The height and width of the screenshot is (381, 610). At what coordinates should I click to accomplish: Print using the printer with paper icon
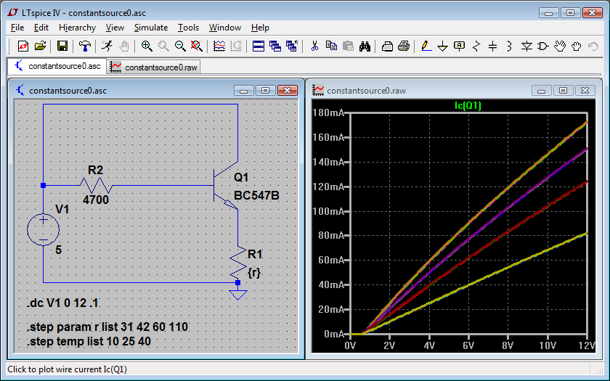point(404,46)
